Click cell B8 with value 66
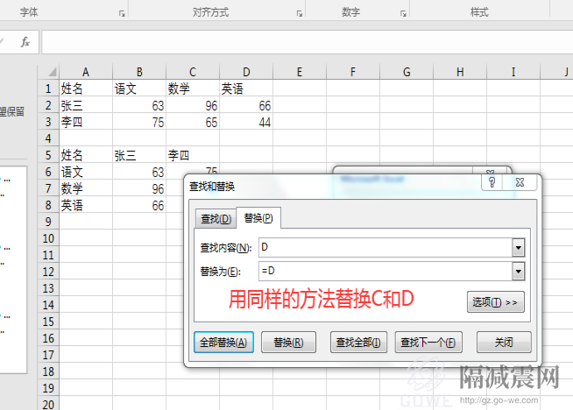Screen dimensions: 573x410 coord(139,205)
